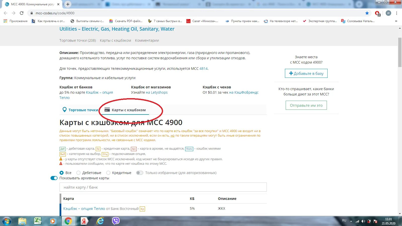
Task: Click the Кр badge in card row
Action: coord(142,209)
